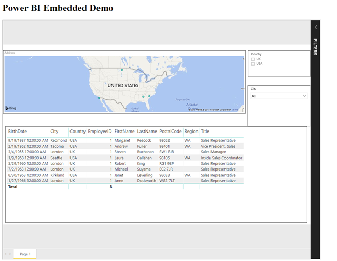Select the California coast map data point
The width and height of the screenshot is (337, 261).
[x=99, y=98]
